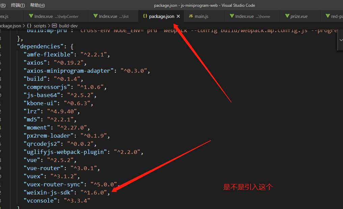Viewport: 343px width, 209px height.
Task: Select scripts in the breadcrumb
Action: coord(40,26)
